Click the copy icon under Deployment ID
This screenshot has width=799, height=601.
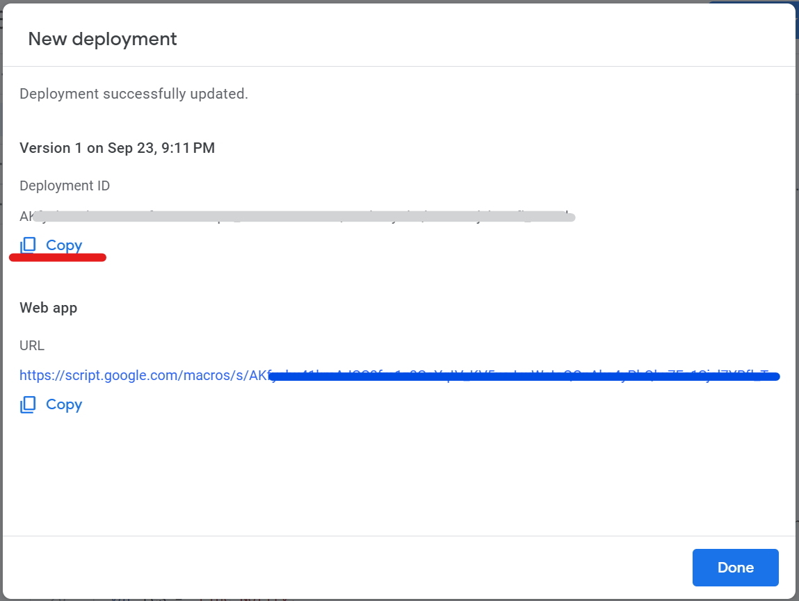click(x=28, y=245)
